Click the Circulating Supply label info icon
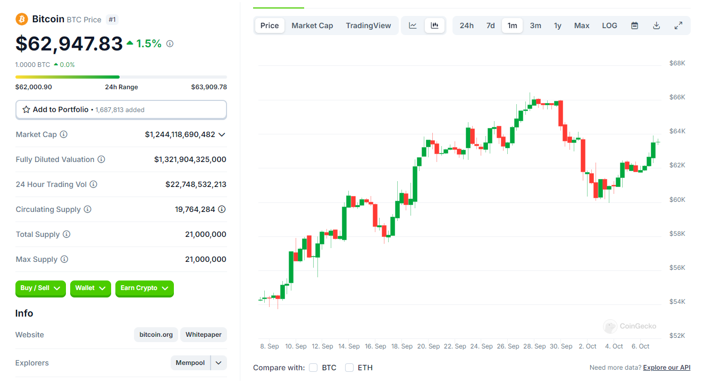 click(x=88, y=209)
